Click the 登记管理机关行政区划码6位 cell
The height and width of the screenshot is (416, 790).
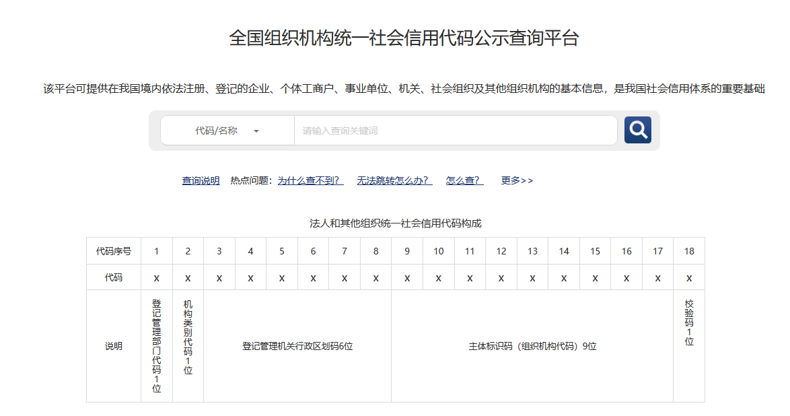click(297, 346)
